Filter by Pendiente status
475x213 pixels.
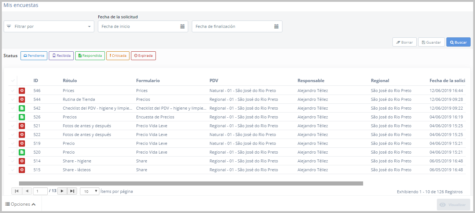click(34, 56)
